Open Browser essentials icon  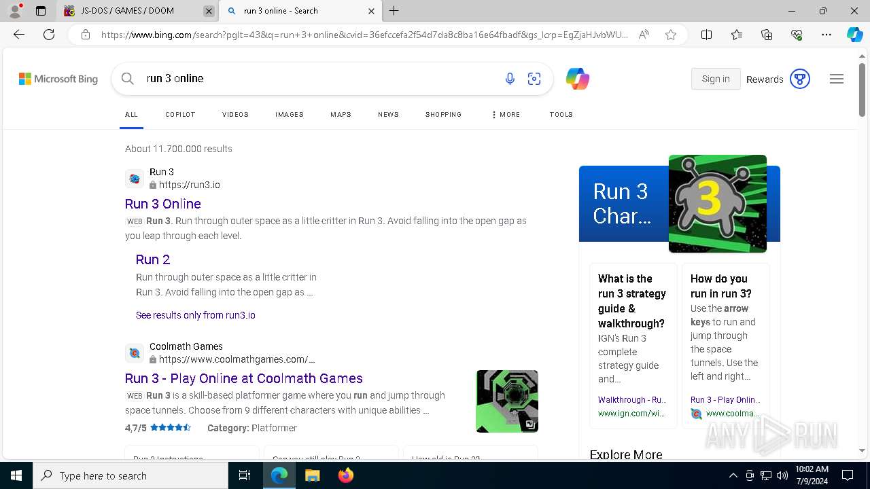point(797,35)
